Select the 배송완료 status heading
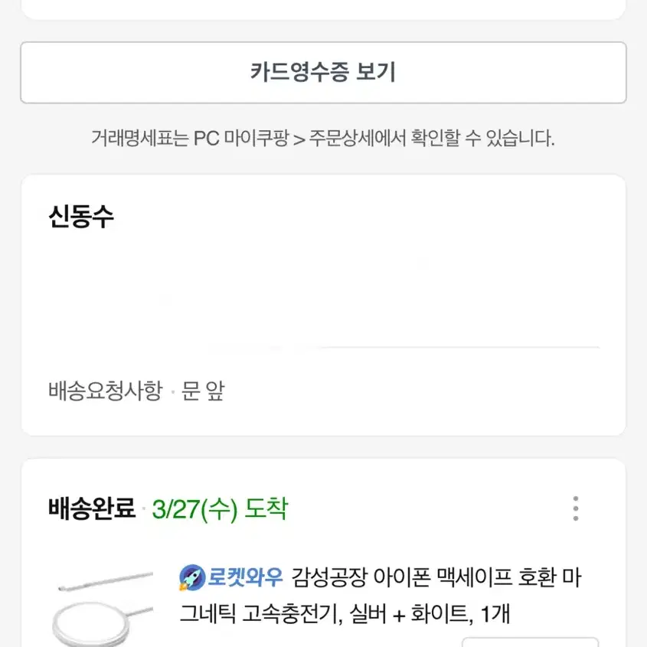The width and height of the screenshot is (647, 647). click(x=92, y=508)
